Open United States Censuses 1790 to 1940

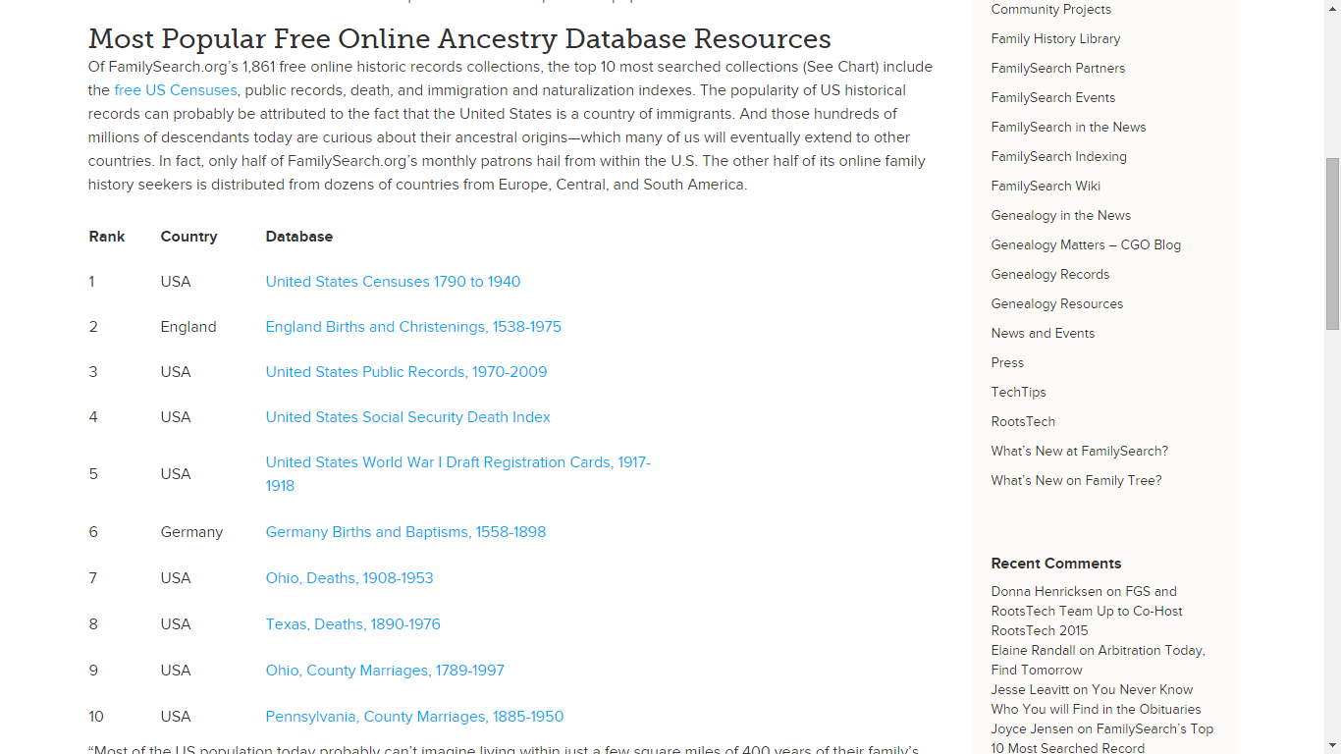pyautogui.click(x=393, y=282)
